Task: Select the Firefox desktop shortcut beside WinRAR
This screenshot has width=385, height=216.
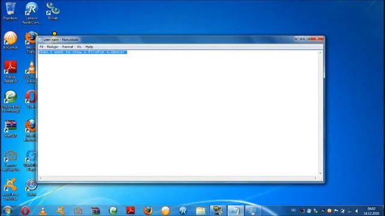Action: pos(30,130)
